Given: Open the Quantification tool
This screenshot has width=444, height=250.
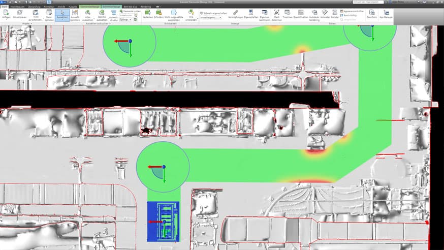Looking at the screenshot, I should pos(300,14).
